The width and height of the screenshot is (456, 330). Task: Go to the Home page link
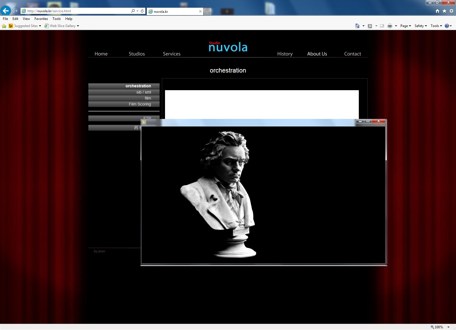click(x=101, y=54)
